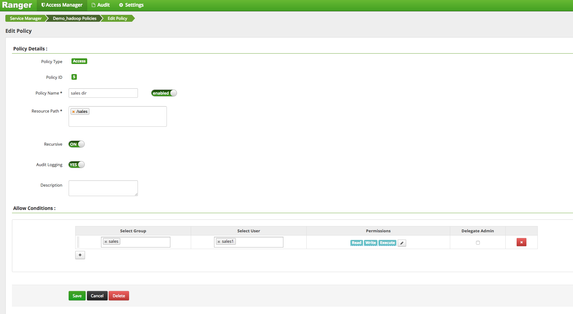Click inside the Description text box
Viewport: 573px width, 314px height.
[103, 188]
